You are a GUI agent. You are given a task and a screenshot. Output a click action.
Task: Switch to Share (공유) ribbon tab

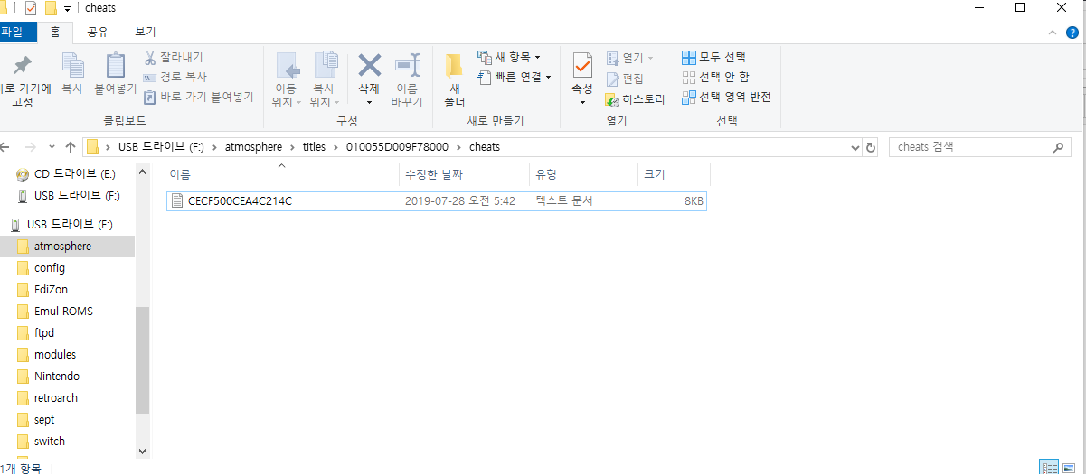point(98,33)
